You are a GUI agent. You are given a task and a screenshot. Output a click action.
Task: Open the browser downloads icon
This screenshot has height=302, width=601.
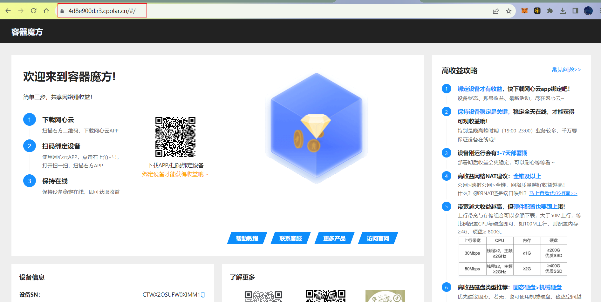coord(563,11)
